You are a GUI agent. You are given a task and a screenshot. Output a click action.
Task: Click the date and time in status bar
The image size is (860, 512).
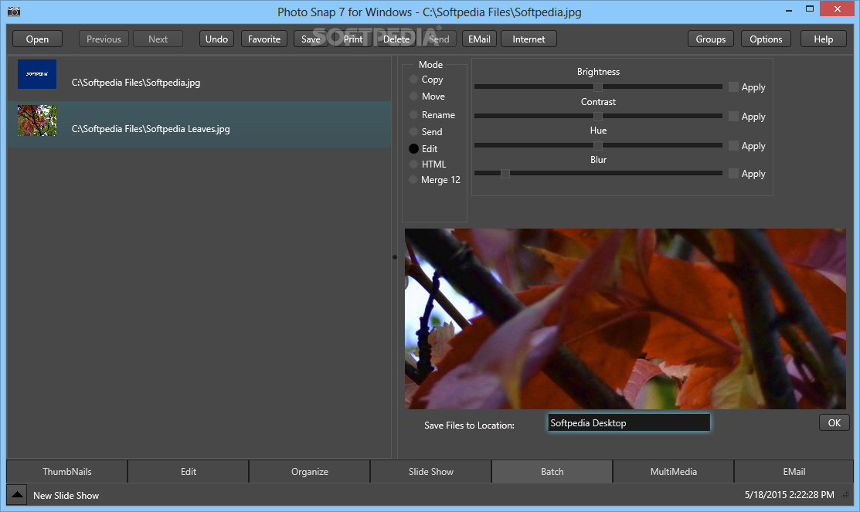click(x=789, y=494)
